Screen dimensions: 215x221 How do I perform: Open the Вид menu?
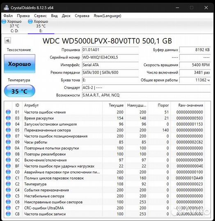click(x=54, y=16)
